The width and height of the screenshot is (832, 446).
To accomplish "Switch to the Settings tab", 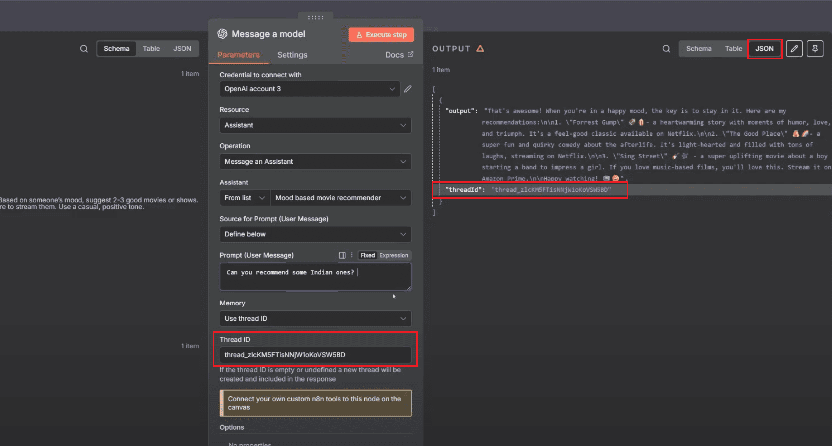I will [x=292, y=55].
